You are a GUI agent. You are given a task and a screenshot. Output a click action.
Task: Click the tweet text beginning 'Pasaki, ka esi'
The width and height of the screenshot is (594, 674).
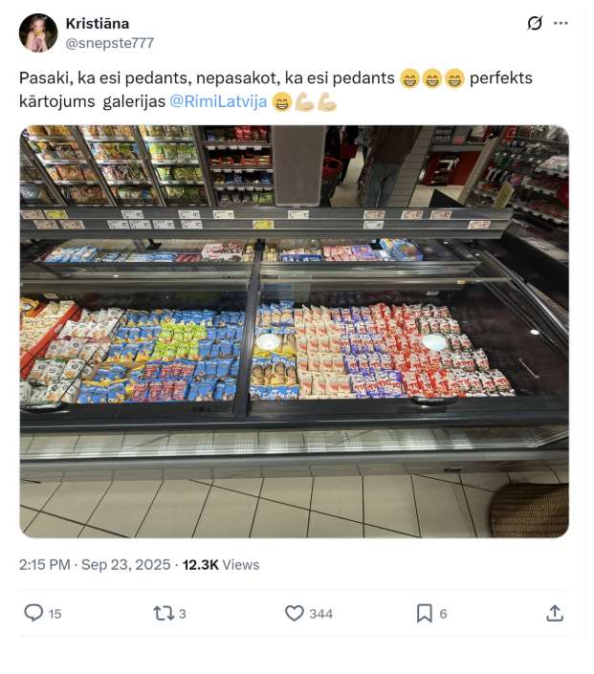(x=275, y=90)
